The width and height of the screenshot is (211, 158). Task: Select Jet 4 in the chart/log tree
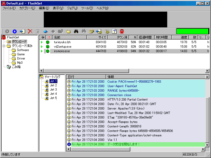tap(54, 94)
